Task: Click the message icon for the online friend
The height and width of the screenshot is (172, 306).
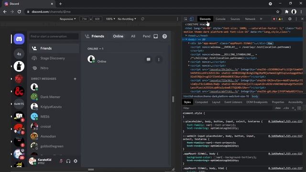Action: 149,59
